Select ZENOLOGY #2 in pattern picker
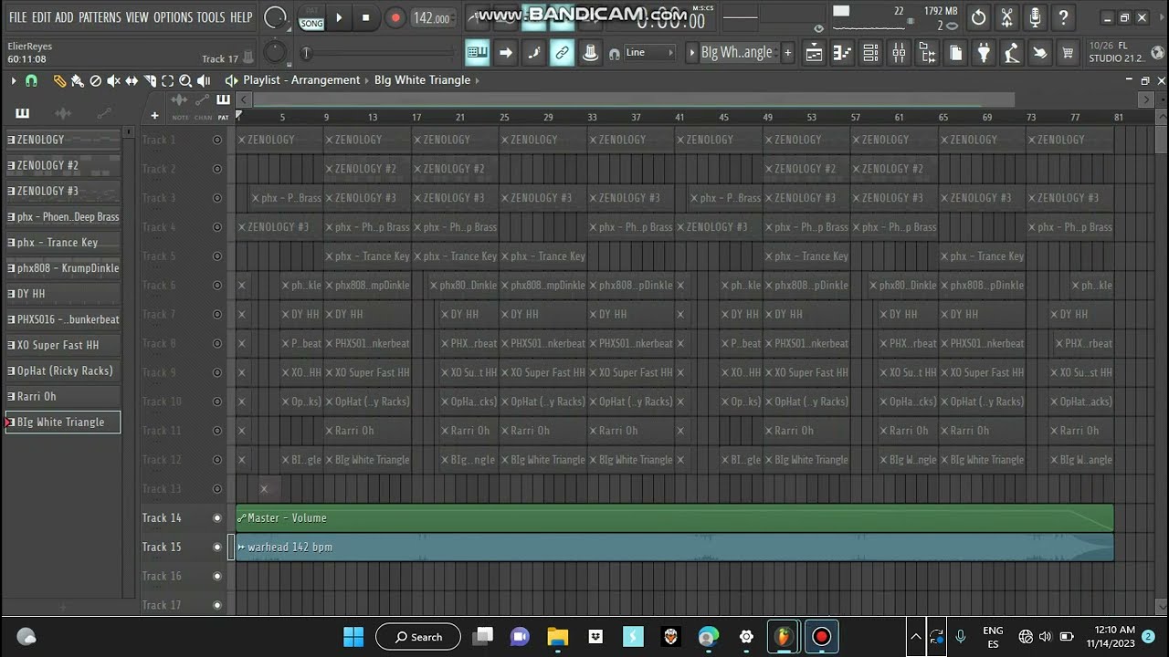 tap(63, 165)
